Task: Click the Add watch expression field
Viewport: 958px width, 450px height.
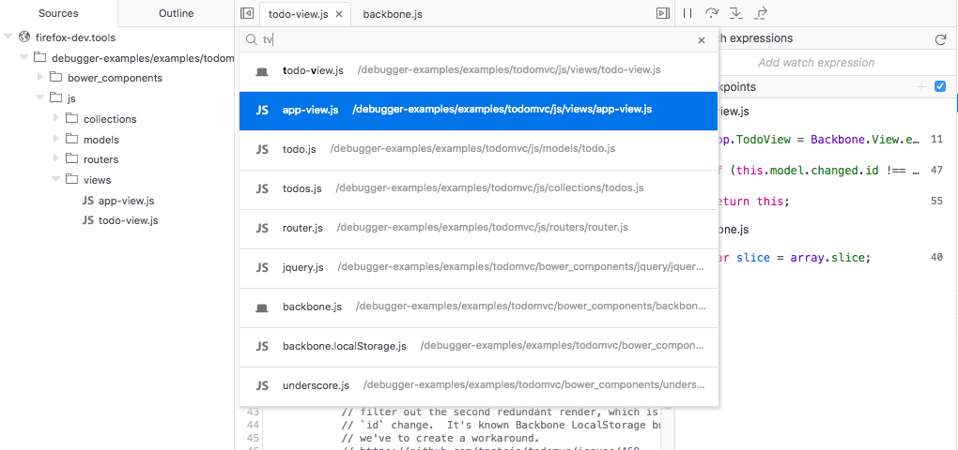Action: click(x=815, y=63)
